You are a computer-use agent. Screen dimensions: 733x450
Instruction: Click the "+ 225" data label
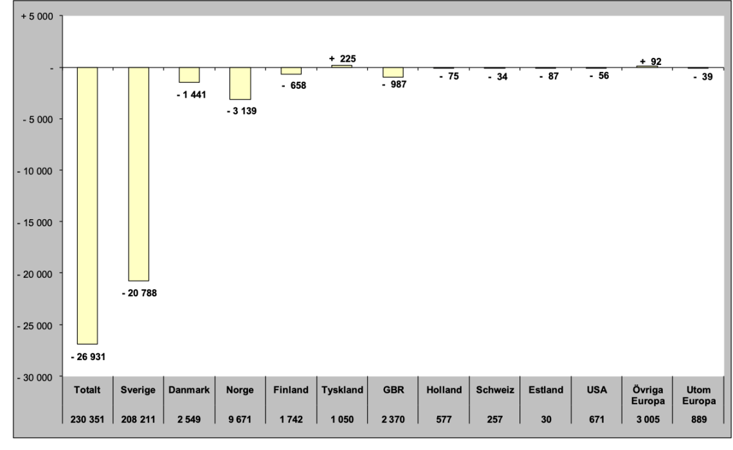click(x=343, y=59)
